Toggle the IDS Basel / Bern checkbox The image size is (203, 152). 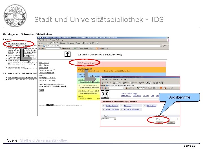104,106
